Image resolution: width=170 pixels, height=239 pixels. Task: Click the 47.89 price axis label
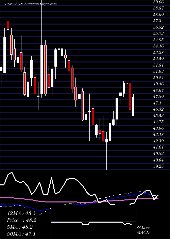point(158,97)
